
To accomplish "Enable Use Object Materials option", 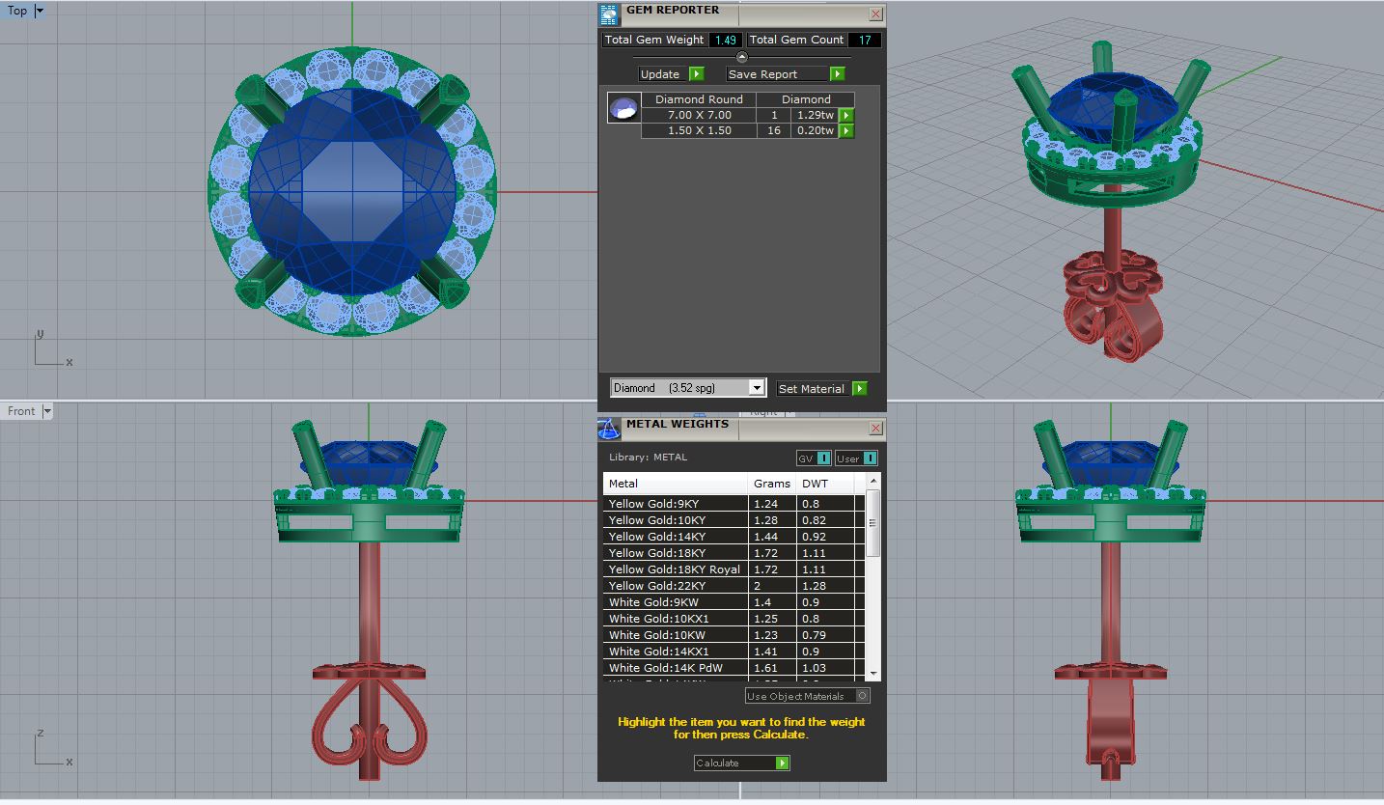I will pyautogui.click(x=807, y=696).
